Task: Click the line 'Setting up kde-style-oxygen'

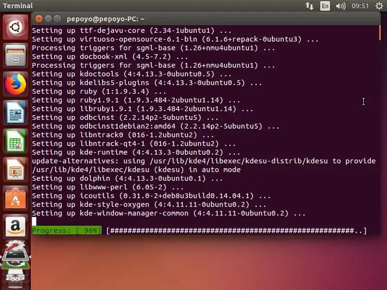Action: 149,204
